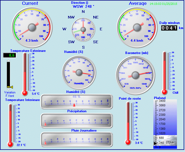This screenshot has width=185, height=152.
Task: Click the yellow marker on Variation F.Vent bar
Action: 11,87
